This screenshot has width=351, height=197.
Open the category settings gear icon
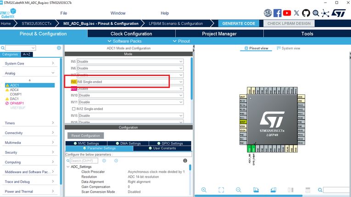[59, 48]
